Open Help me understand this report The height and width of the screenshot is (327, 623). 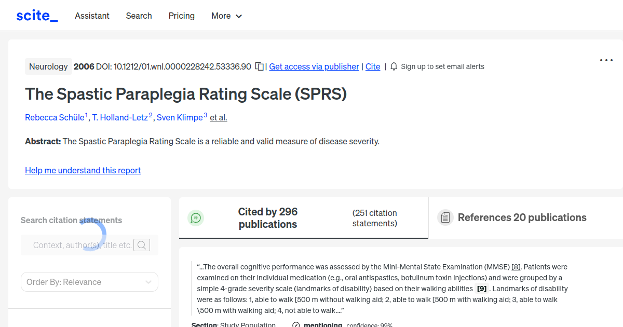click(x=83, y=170)
